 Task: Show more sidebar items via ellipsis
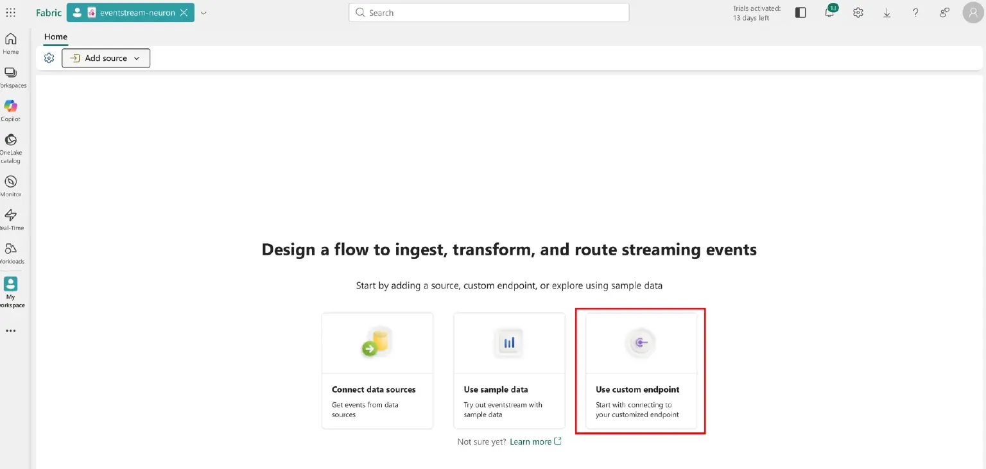click(11, 331)
